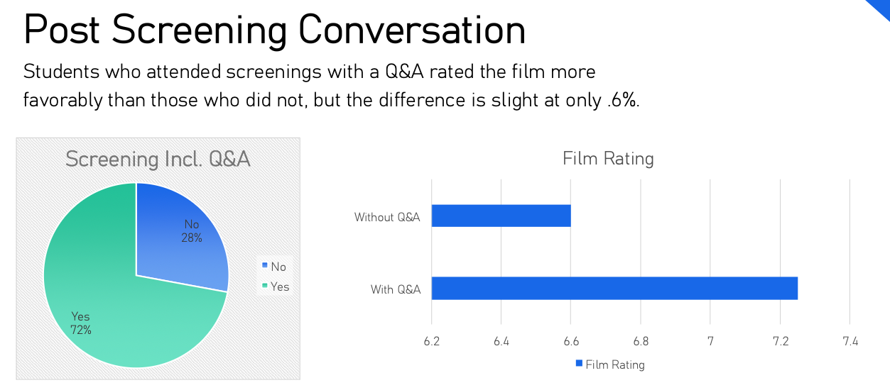Screen dimensions: 890x390
Task: Click the "Film Rating" legend text below chart
Action: [x=615, y=364]
